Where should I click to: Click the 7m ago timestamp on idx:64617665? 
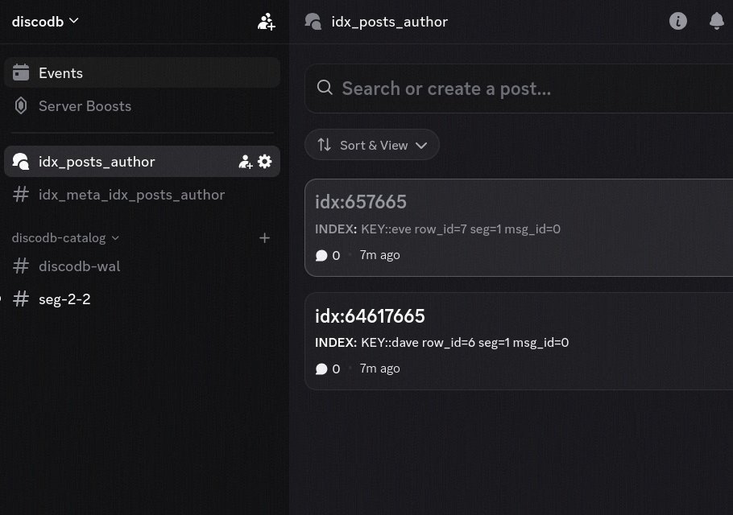pos(379,369)
